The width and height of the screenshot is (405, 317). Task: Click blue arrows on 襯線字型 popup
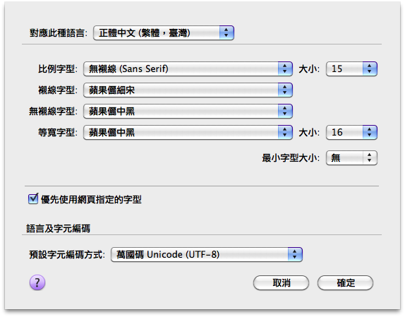[285, 90]
